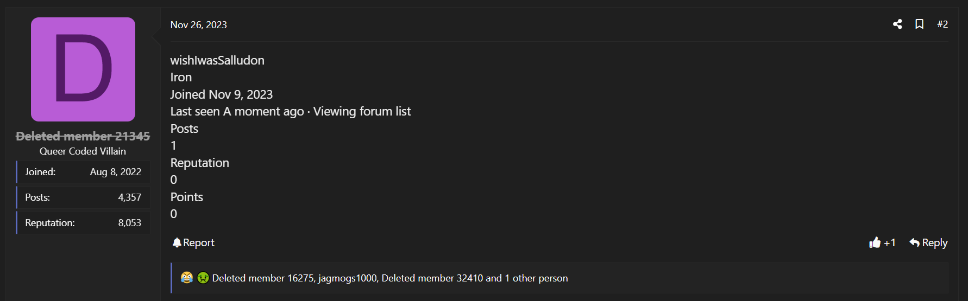The width and height of the screenshot is (968, 301).
Task: Open the purple D avatar
Action: pyautogui.click(x=83, y=69)
